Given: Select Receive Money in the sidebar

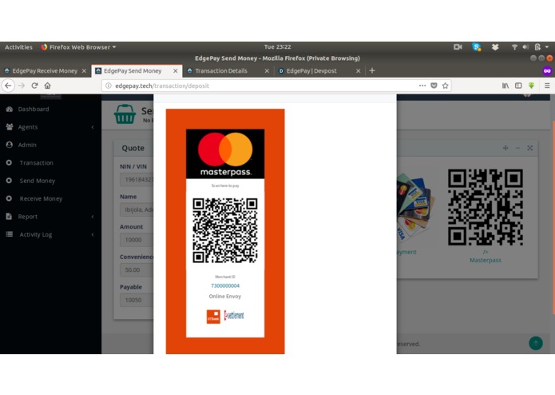Looking at the screenshot, I should (x=41, y=199).
